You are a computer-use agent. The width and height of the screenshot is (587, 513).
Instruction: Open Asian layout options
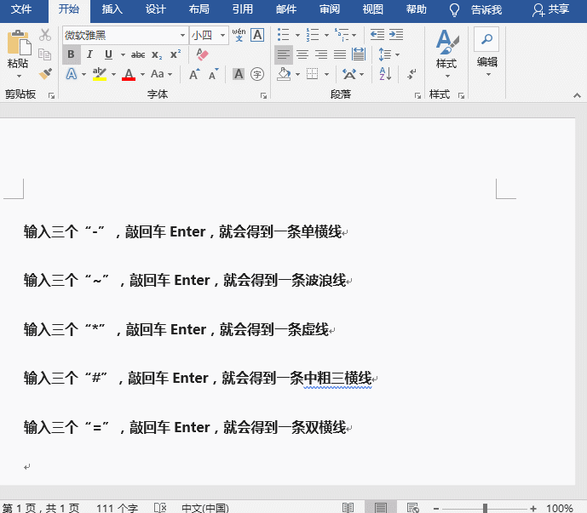click(x=353, y=74)
